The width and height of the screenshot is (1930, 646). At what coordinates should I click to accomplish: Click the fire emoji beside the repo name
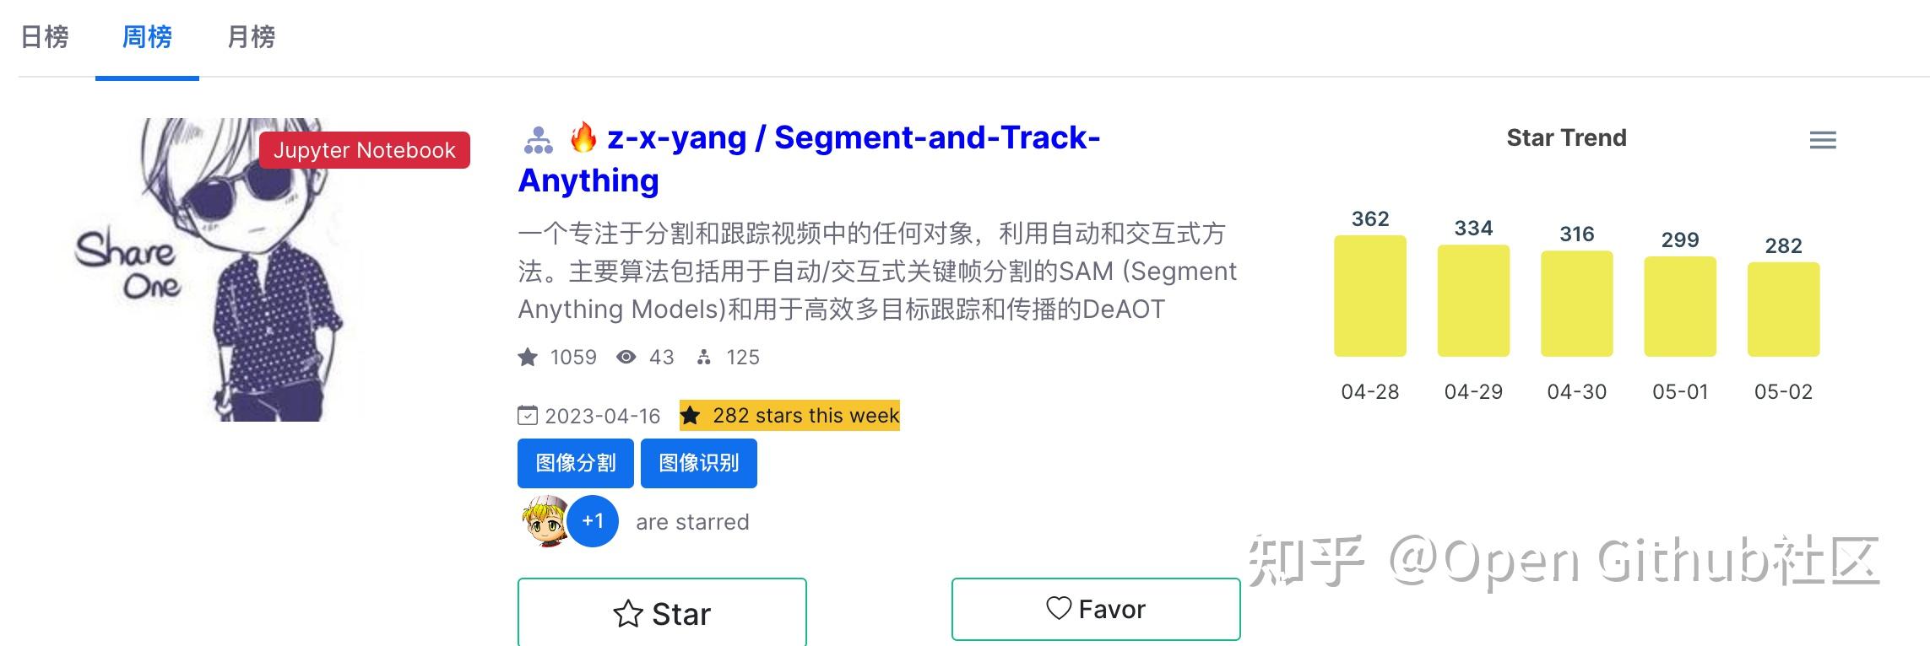pos(584,137)
